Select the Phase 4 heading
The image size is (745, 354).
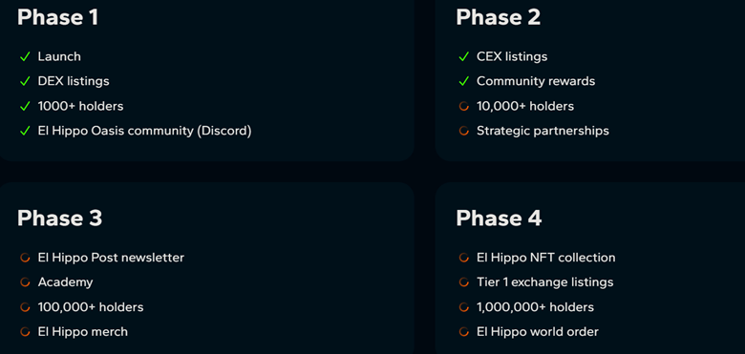coord(499,219)
